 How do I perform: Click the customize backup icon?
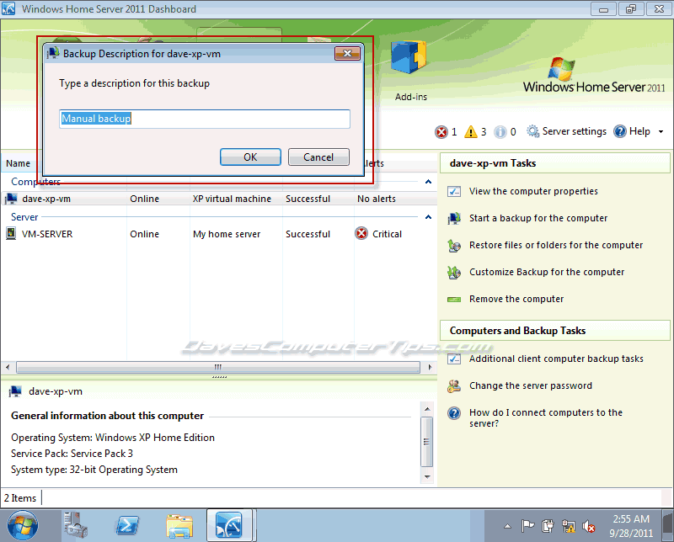tap(454, 273)
